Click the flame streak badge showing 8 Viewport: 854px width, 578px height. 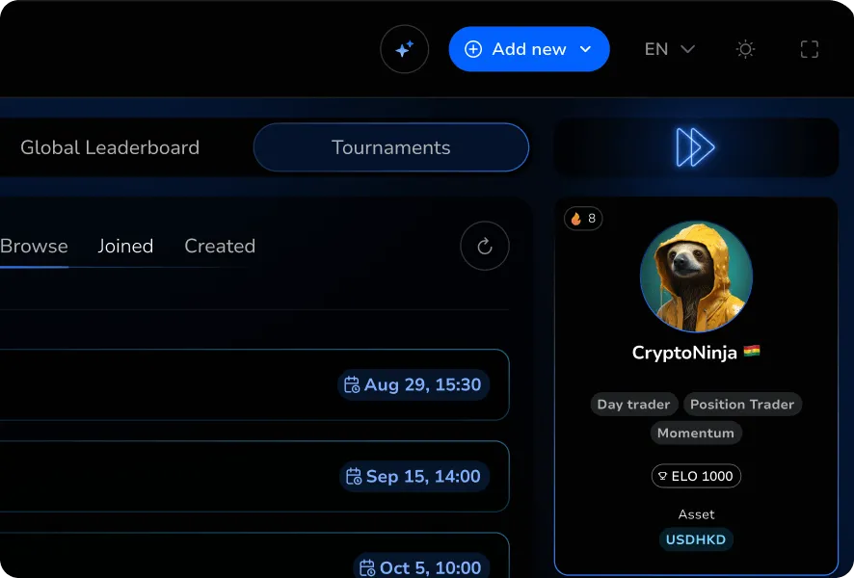pyautogui.click(x=583, y=219)
